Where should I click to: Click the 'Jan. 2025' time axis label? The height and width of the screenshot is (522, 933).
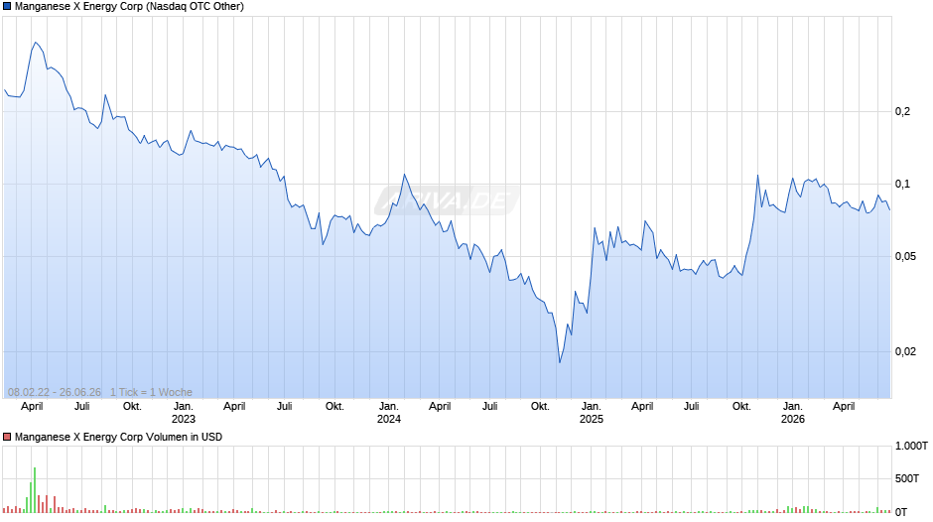coord(591,413)
